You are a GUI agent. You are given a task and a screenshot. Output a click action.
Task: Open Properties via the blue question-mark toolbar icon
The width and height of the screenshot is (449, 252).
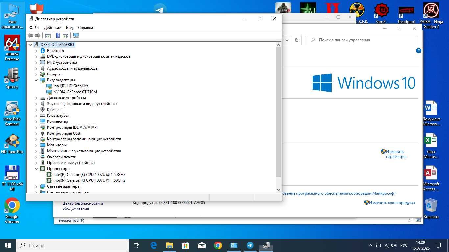[58, 35]
